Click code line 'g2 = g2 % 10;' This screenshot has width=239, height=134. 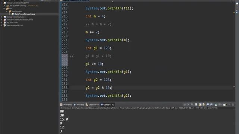[x=99, y=88]
